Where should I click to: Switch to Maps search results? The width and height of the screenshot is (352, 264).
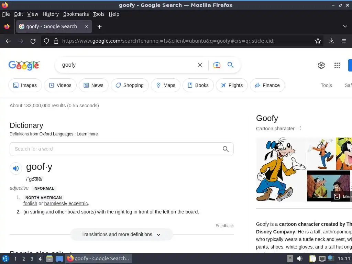(x=165, y=85)
